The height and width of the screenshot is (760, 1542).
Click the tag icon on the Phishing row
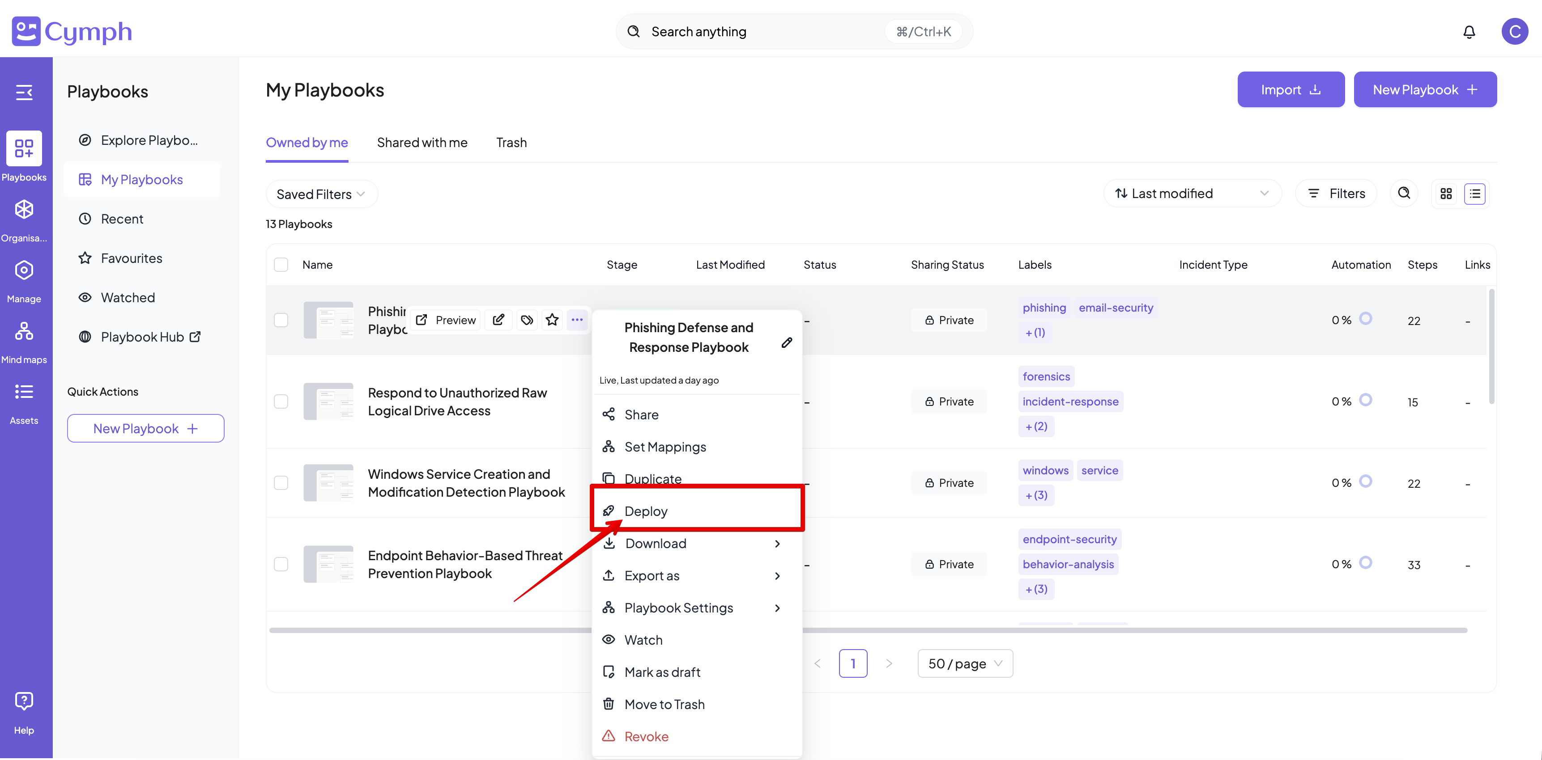click(527, 320)
